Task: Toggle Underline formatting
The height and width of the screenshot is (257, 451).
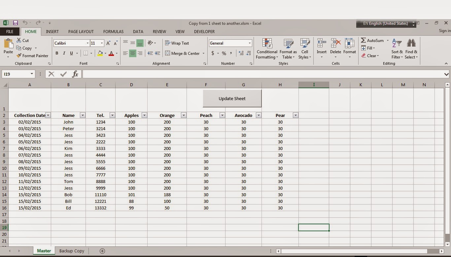Action: [x=71, y=53]
